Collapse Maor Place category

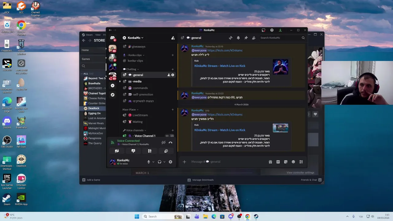130,110
